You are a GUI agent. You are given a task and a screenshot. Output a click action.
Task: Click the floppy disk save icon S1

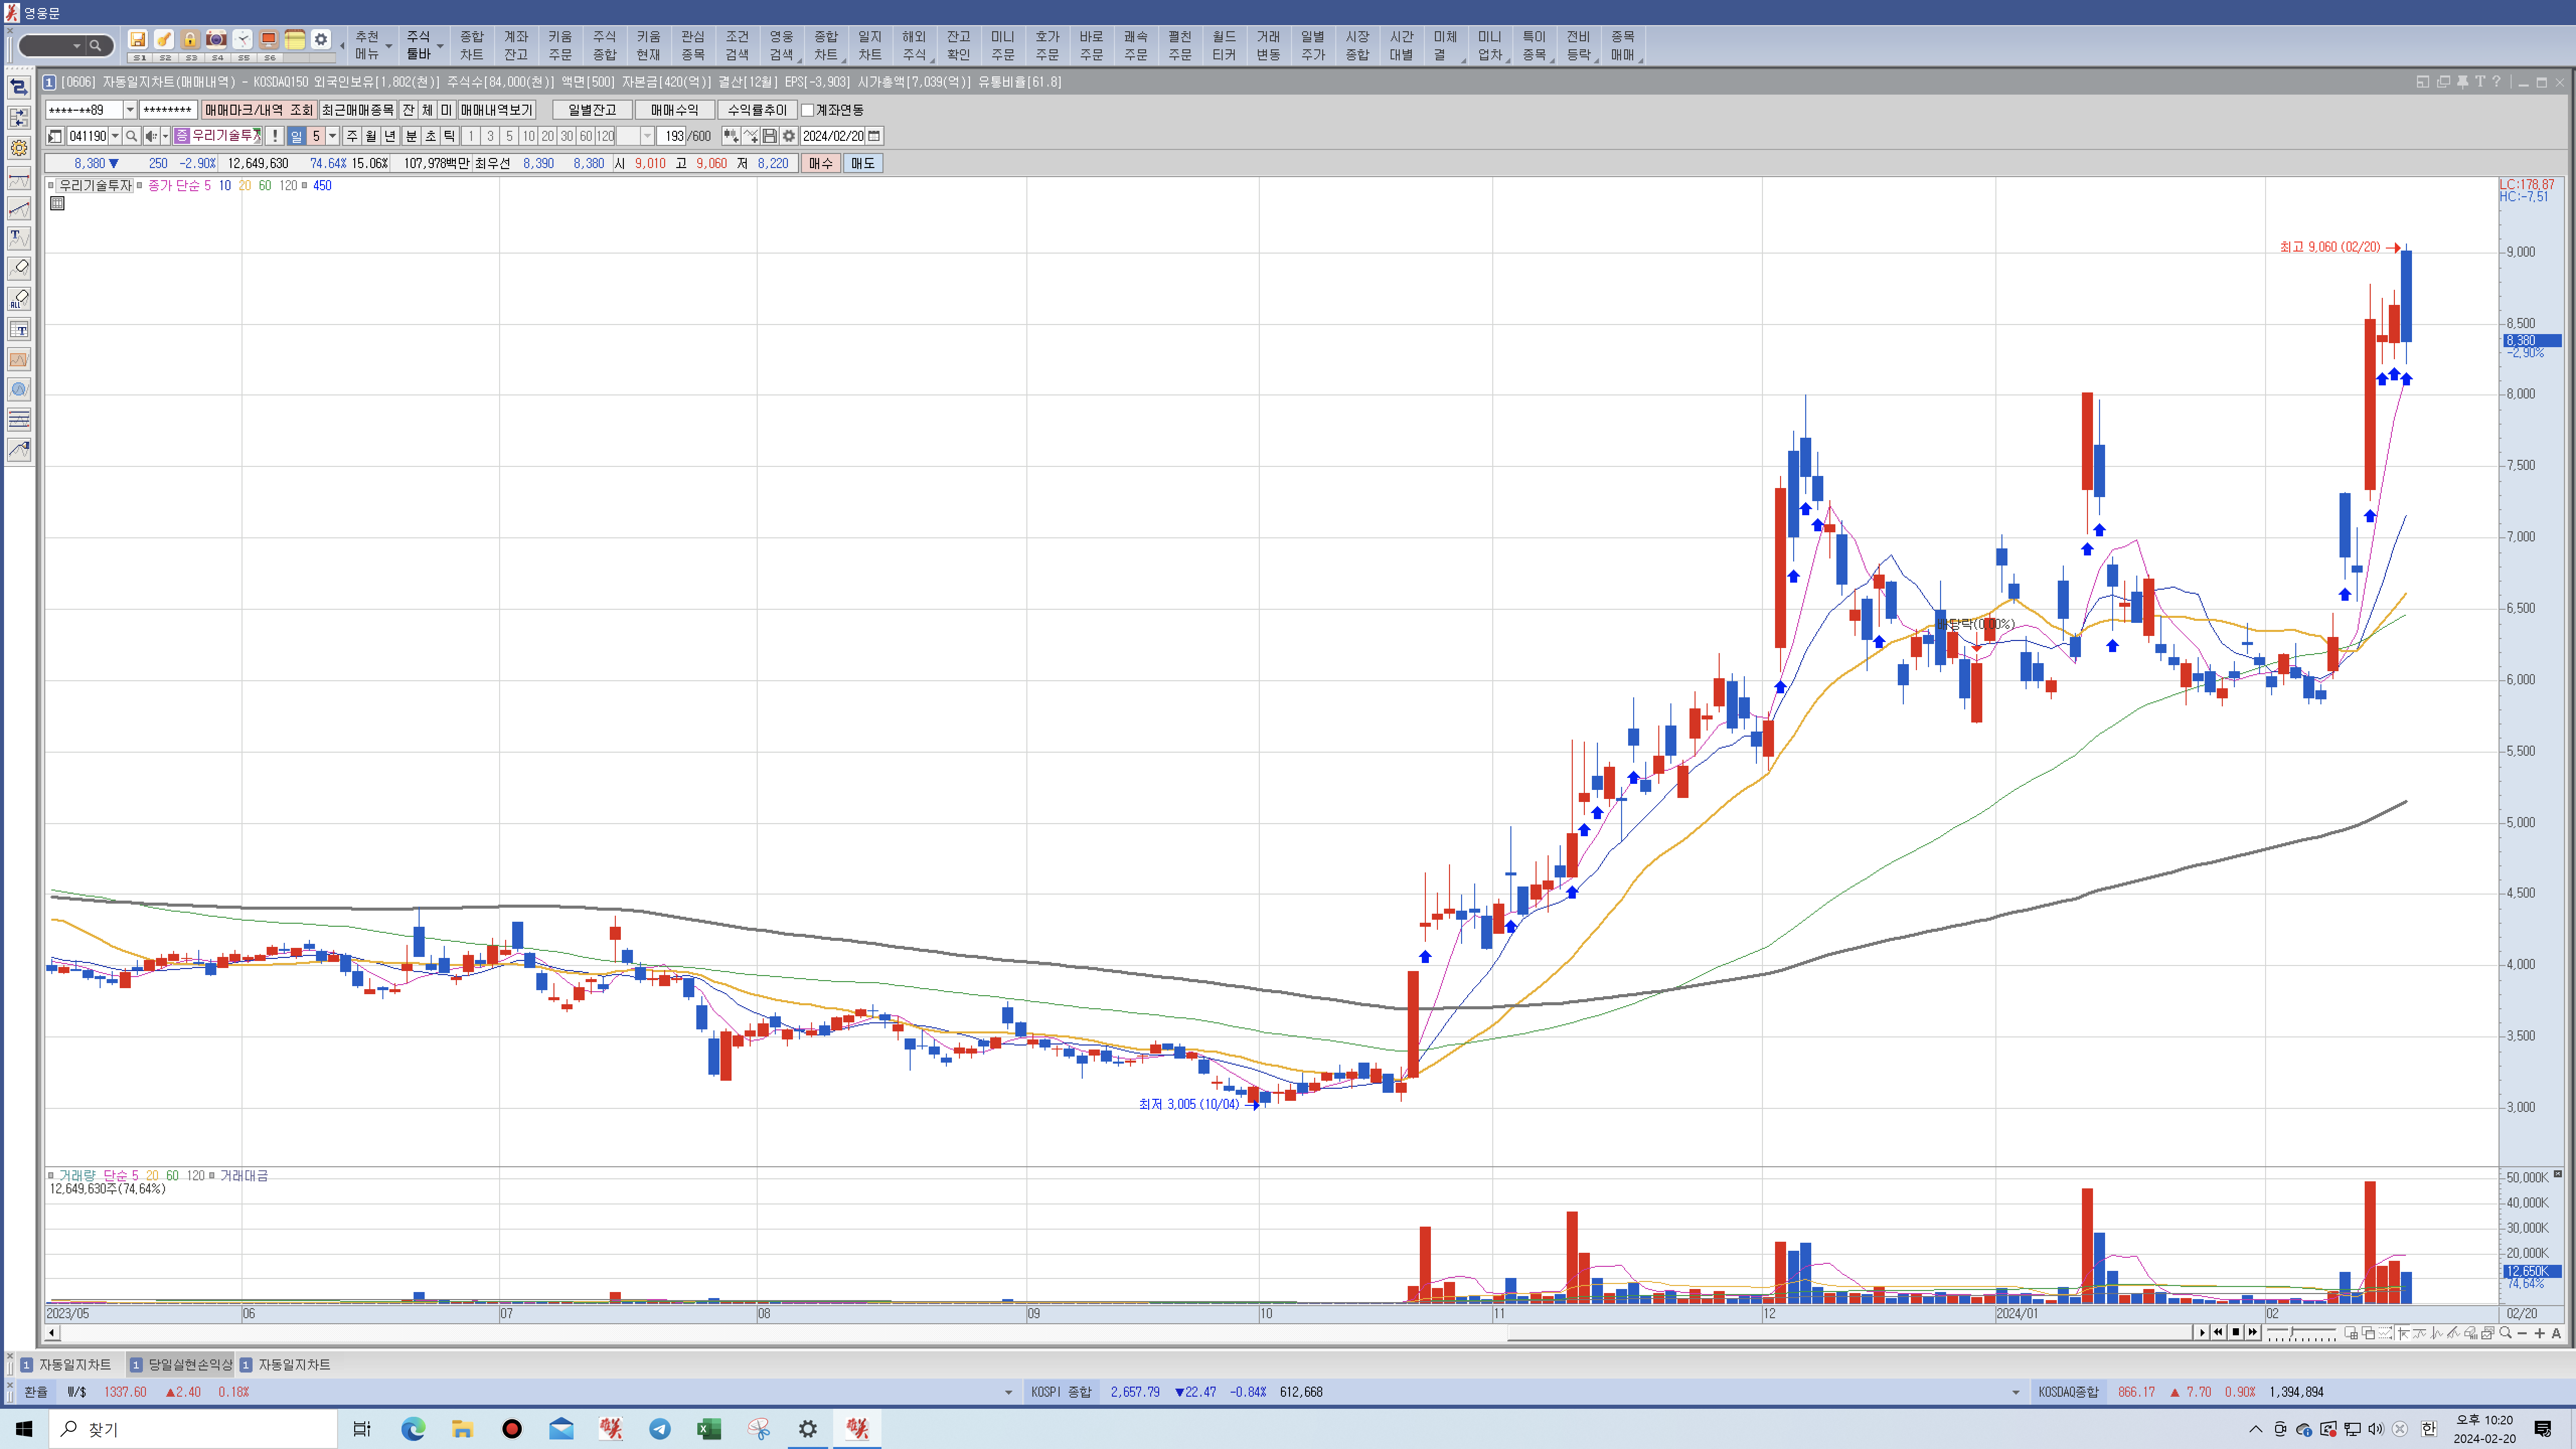point(138,40)
